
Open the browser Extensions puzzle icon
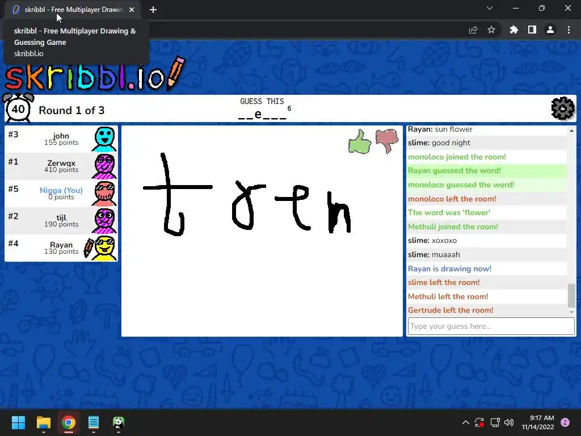click(x=513, y=30)
